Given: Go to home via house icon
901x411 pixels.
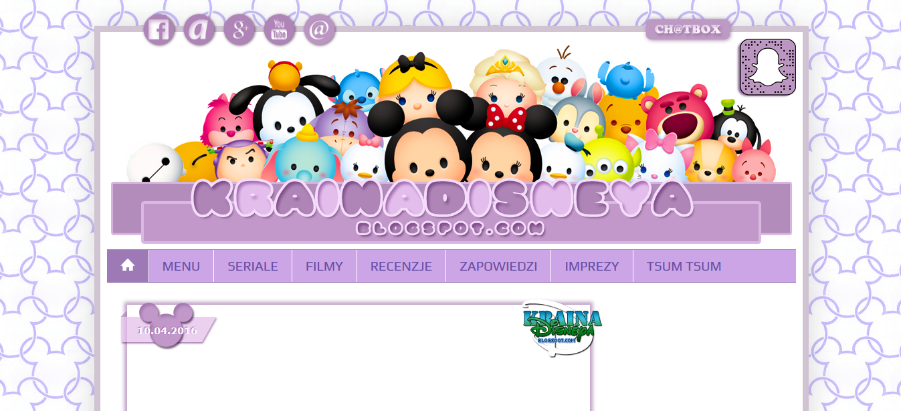Looking at the screenshot, I should (x=128, y=266).
